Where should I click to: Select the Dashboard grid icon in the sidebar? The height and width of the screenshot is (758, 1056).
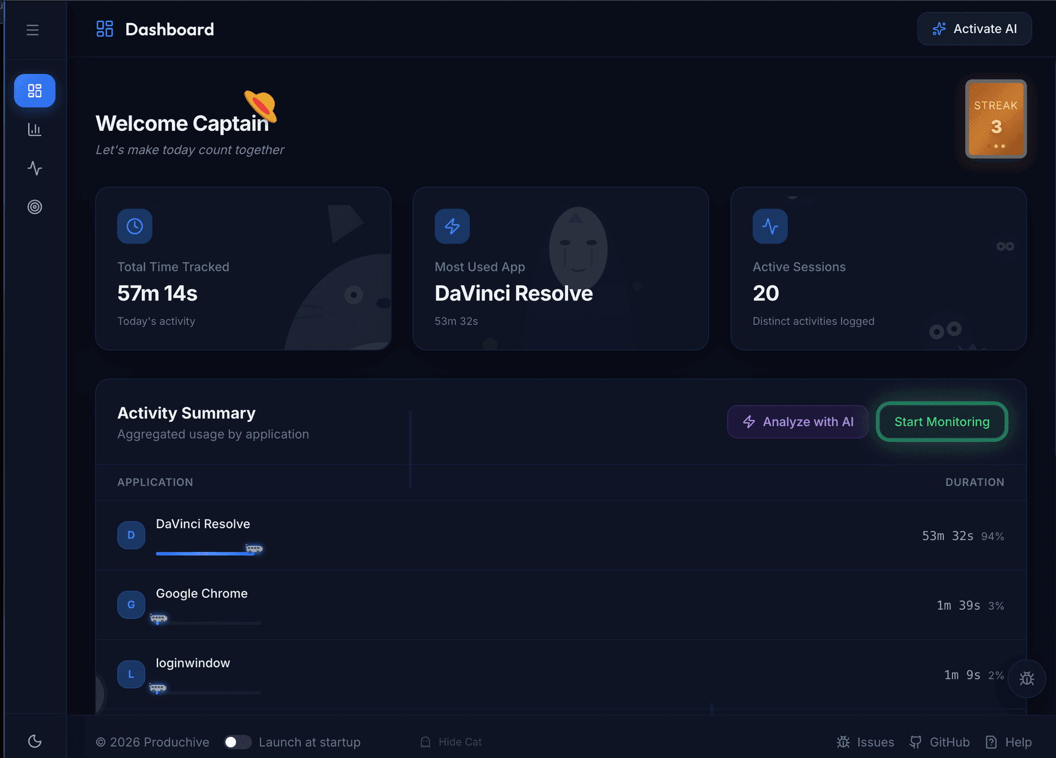point(35,91)
